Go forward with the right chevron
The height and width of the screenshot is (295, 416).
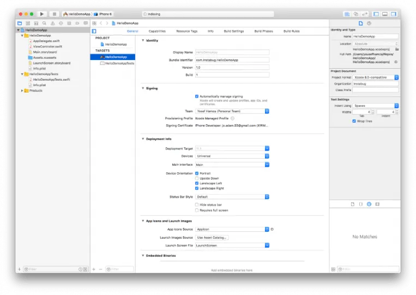coord(107,23)
